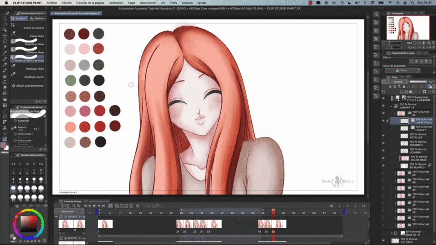Viewport: 436px width, 245px height.
Task: Switch to the Eliminar sub tool tab
Action: (39, 19)
